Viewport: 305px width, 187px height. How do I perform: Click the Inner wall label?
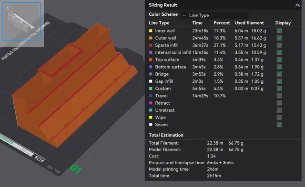tap(165, 31)
